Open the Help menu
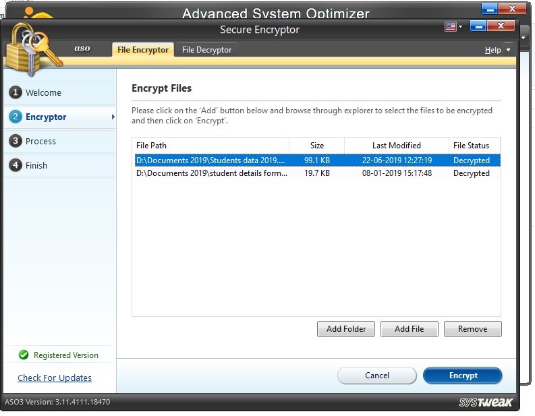The image size is (535, 416). pos(492,50)
